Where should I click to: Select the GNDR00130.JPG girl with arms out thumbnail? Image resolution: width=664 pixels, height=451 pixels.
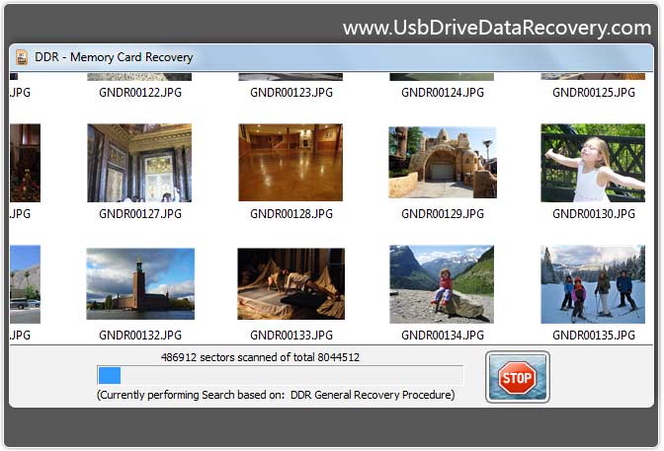click(593, 163)
